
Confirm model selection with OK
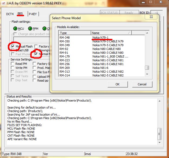click(117, 84)
